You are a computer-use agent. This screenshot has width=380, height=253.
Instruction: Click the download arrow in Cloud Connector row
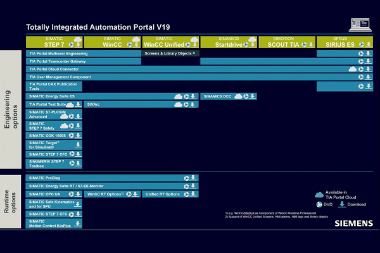(x=368, y=69)
